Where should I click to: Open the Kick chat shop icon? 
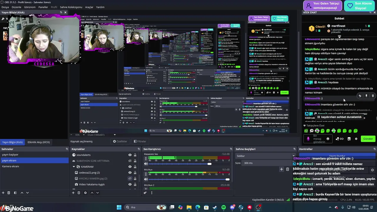point(349,139)
